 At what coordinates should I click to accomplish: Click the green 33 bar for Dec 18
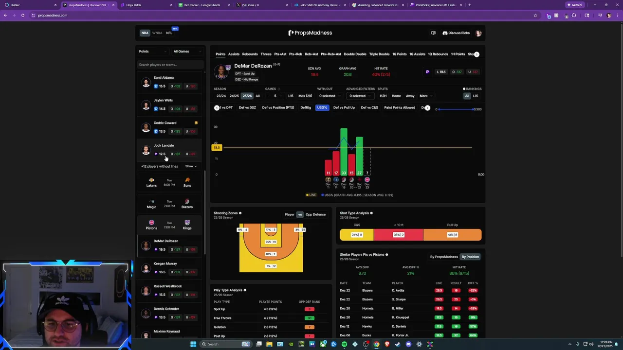[344, 152]
